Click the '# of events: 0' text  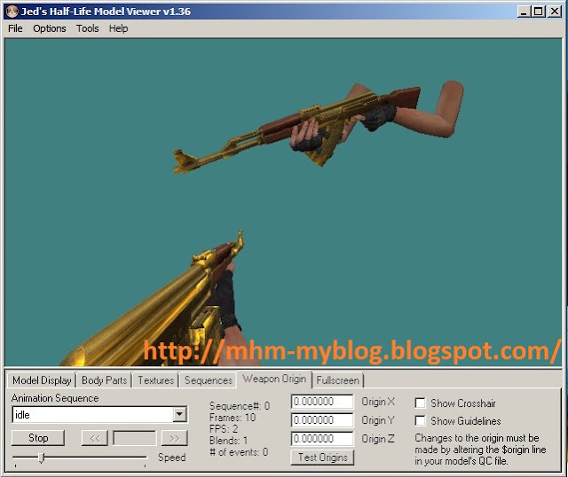(x=239, y=452)
